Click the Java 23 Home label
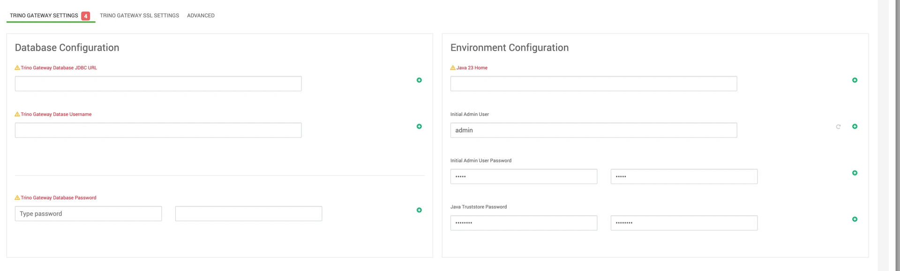Screen dimensions: 900x271 (x=472, y=68)
